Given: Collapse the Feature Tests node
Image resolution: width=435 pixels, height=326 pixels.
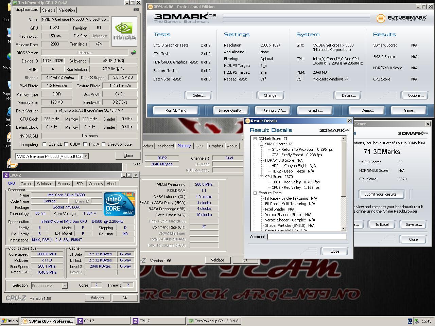Looking at the screenshot, I should click(255, 193).
